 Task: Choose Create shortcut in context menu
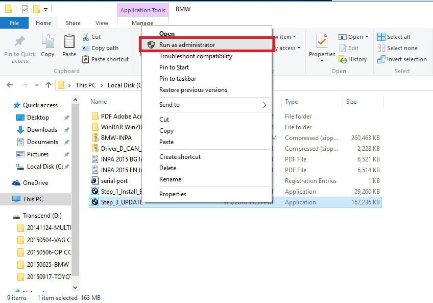tap(207, 157)
